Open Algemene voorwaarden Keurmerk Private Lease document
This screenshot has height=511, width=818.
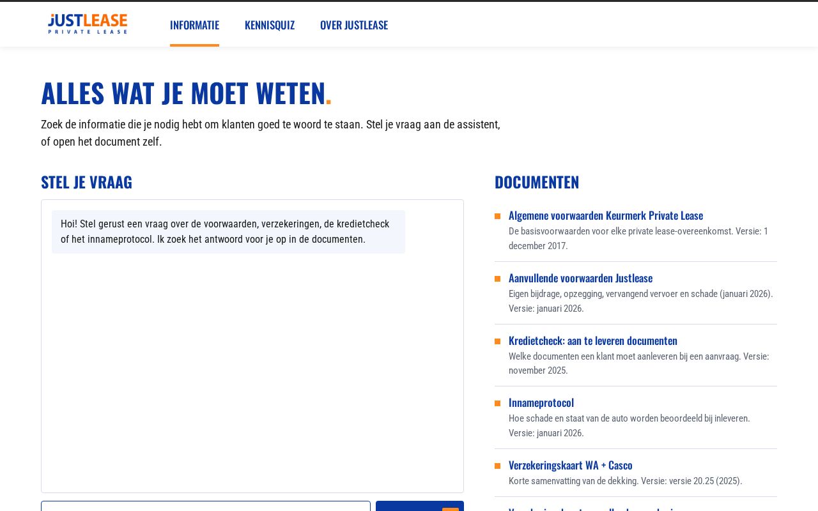coord(606,215)
